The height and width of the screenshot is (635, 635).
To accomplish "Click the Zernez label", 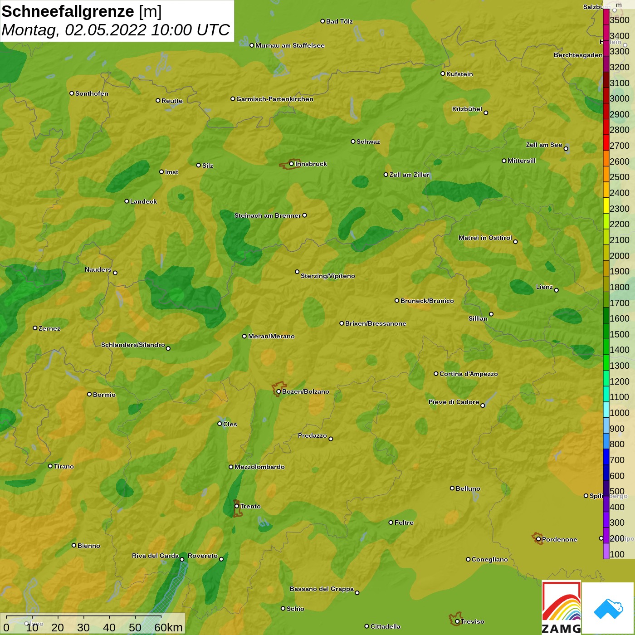I will (x=49, y=328).
